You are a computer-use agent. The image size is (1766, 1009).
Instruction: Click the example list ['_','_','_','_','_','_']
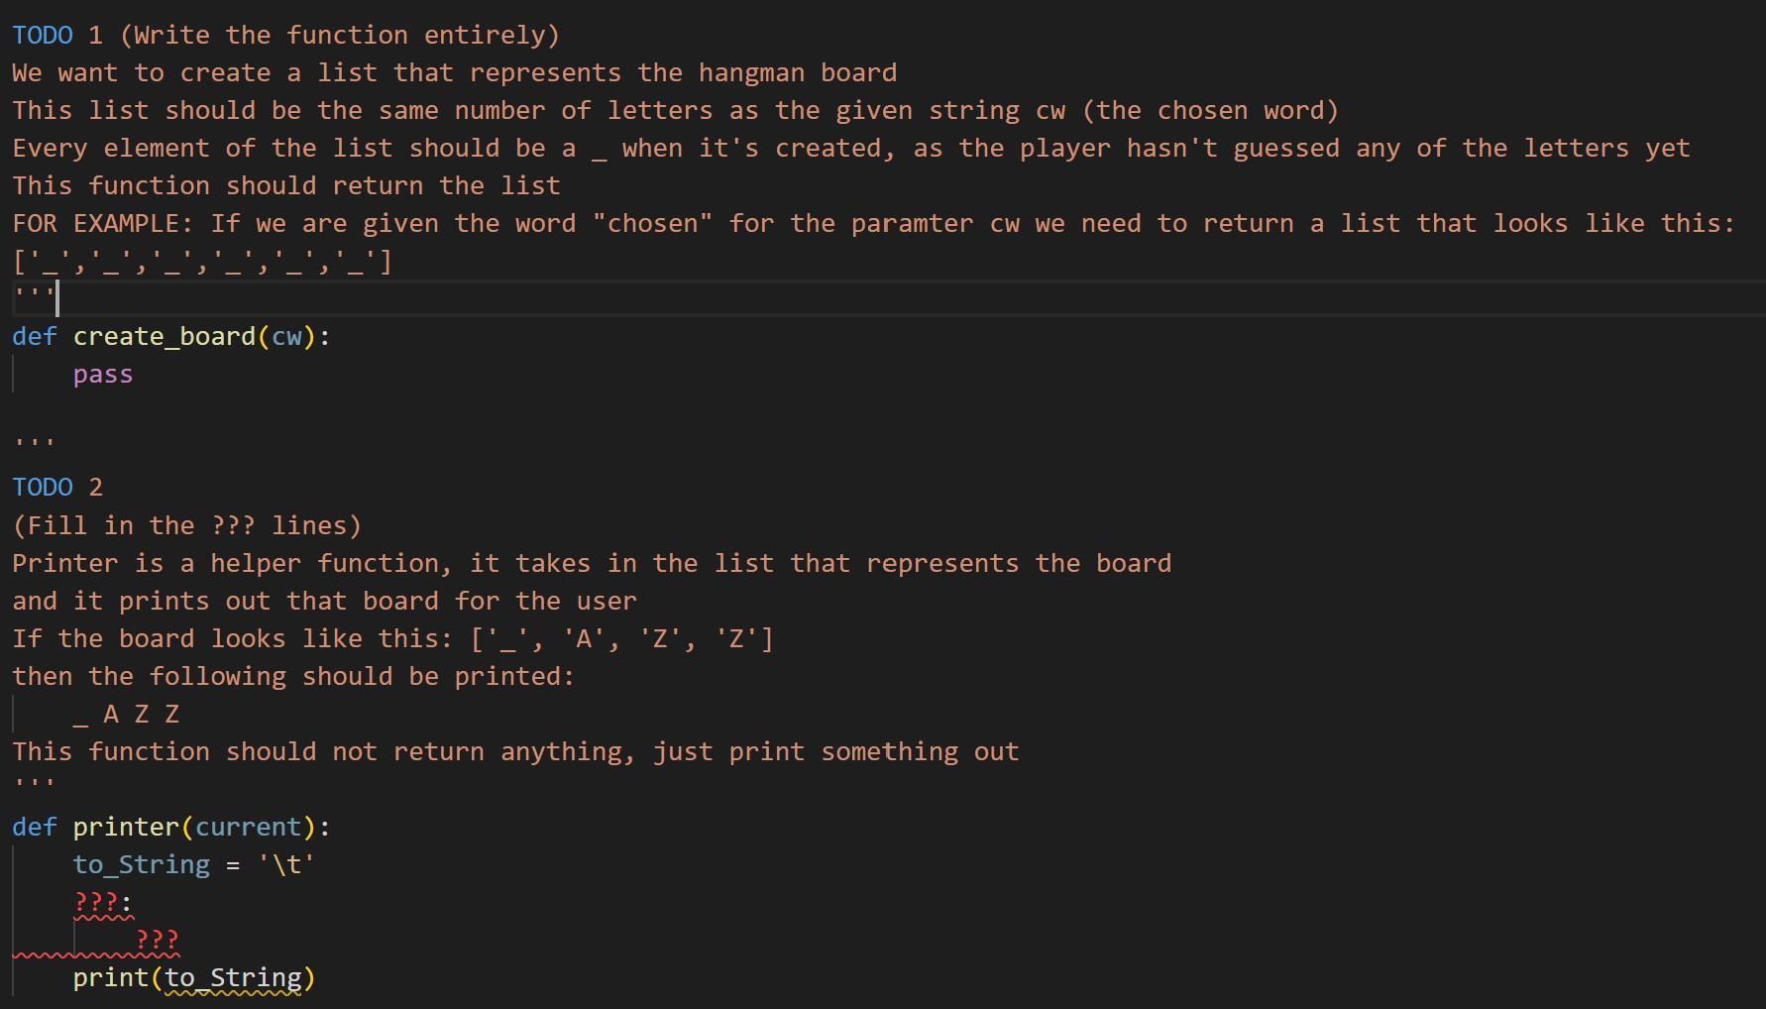[x=203, y=262]
